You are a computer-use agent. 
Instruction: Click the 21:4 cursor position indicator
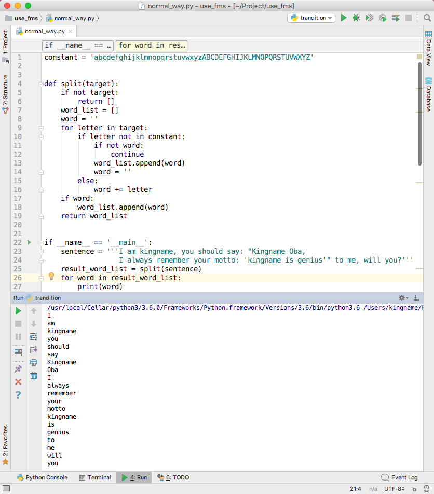(355, 489)
